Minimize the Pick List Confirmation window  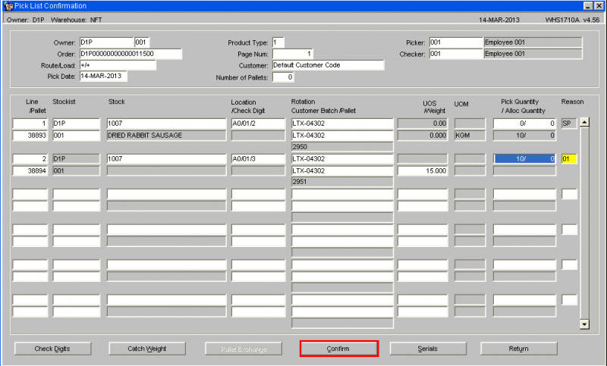588,6
